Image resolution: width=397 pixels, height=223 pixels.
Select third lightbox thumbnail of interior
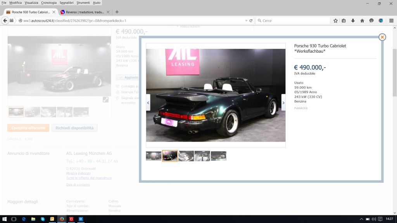(x=186, y=156)
